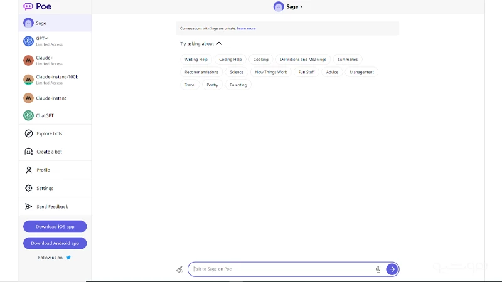The height and width of the screenshot is (282, 502).
Task: Click the Poe logo icon
Action: coord(28,6)
